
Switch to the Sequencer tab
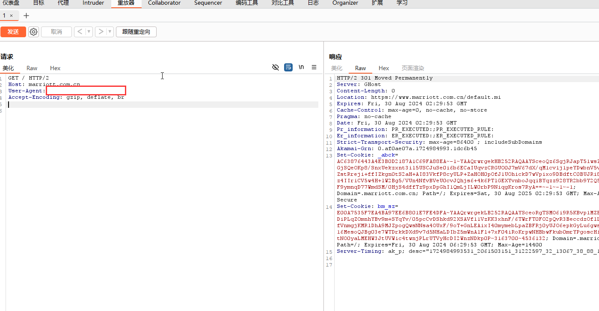coord(208,3)
